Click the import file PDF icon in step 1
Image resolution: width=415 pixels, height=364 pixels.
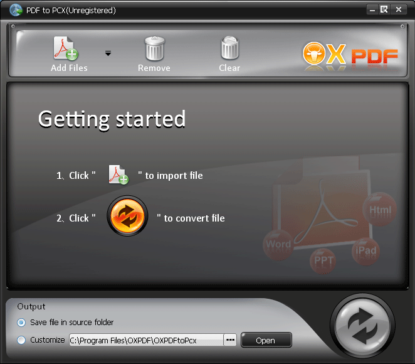[118, 174]
